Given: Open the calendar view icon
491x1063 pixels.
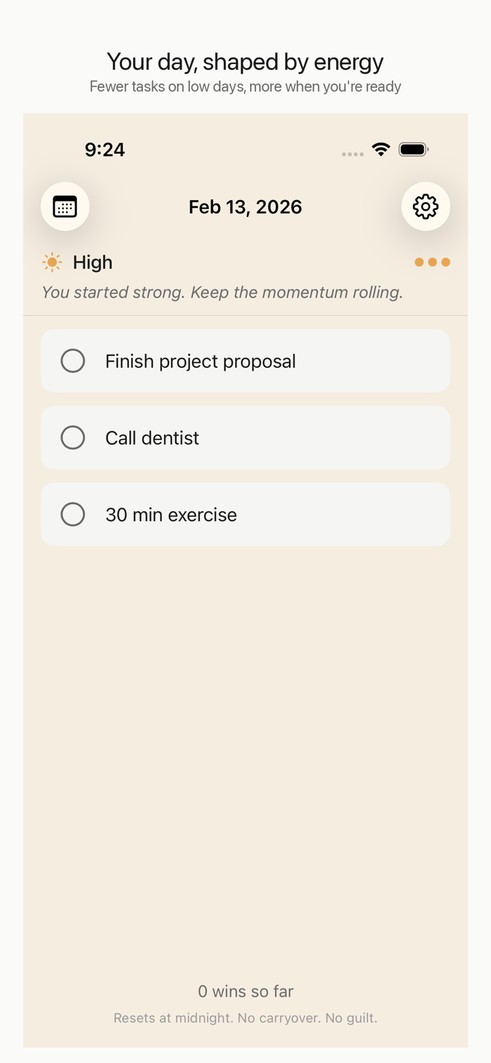Looking at the screenshot, I should (65, 206).
